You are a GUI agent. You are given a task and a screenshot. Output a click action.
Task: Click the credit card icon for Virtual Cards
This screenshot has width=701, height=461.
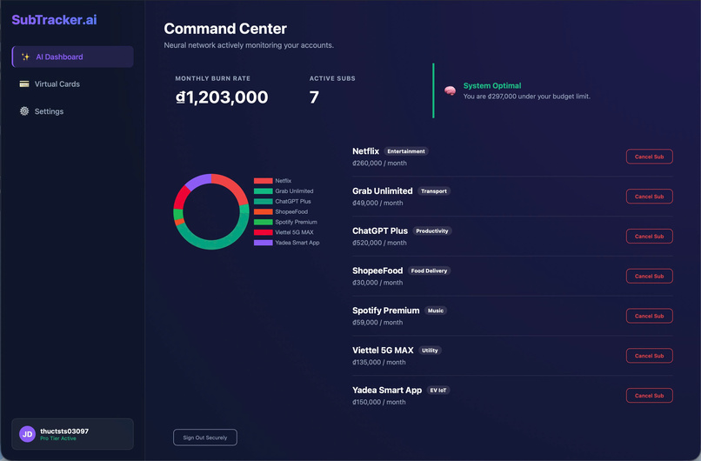(x=24, y=84)
